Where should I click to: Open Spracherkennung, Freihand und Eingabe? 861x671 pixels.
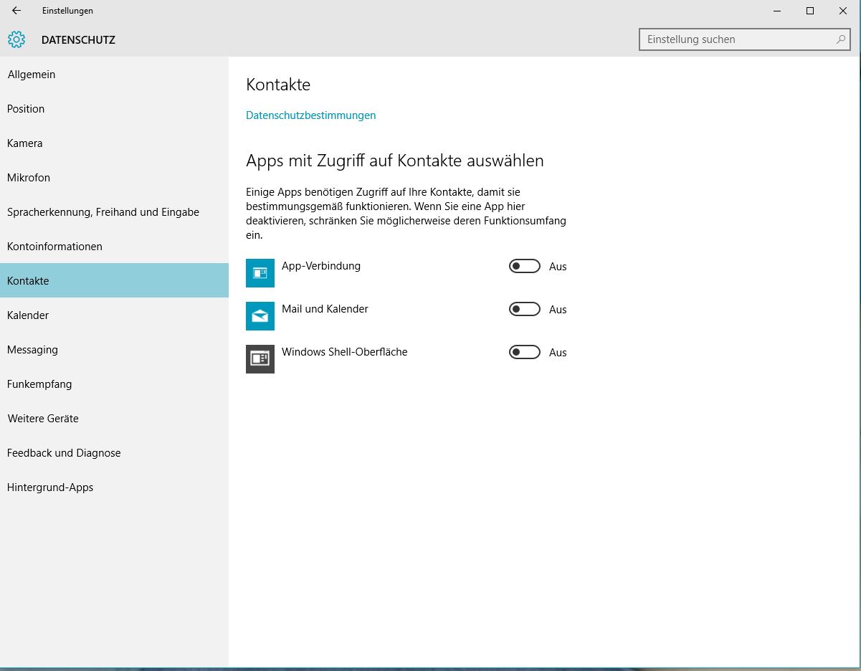click(114, 212)
